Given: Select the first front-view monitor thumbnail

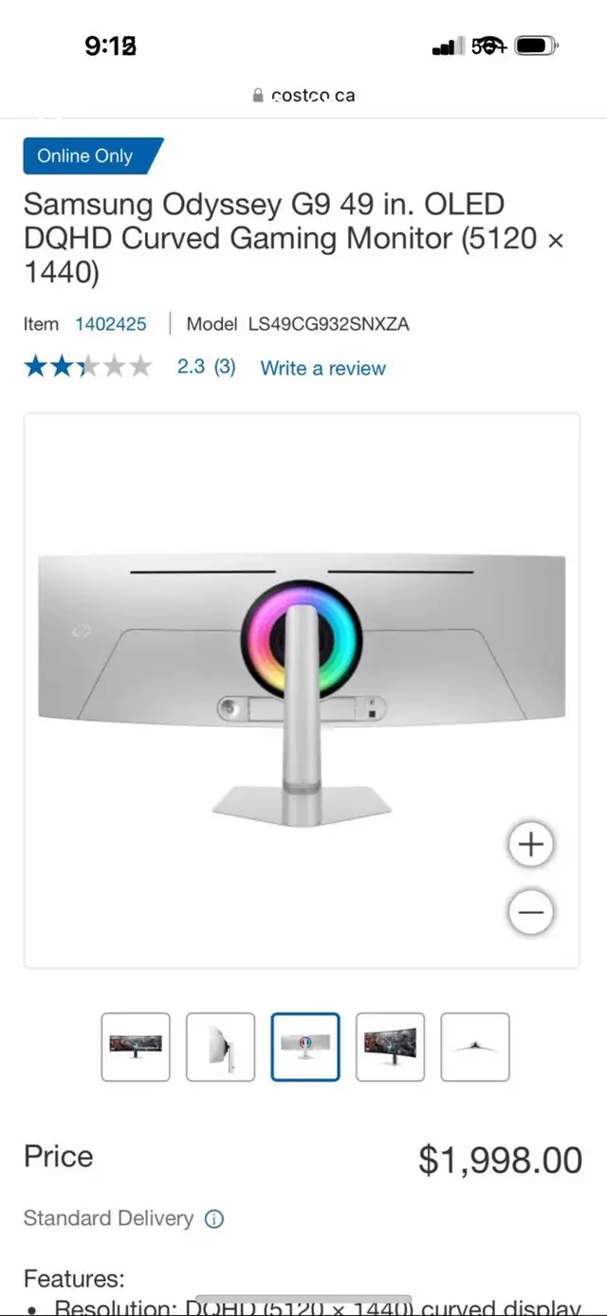Looking at the screenshot, I should coord(136,1047).
